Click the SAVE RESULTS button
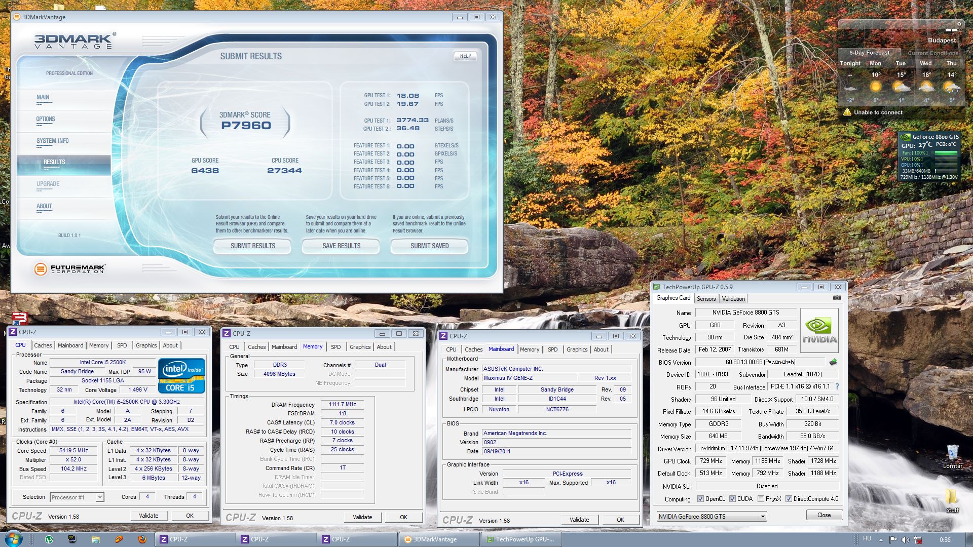The width and height of the screenshot is (973, 547). [x=341, y=246]
